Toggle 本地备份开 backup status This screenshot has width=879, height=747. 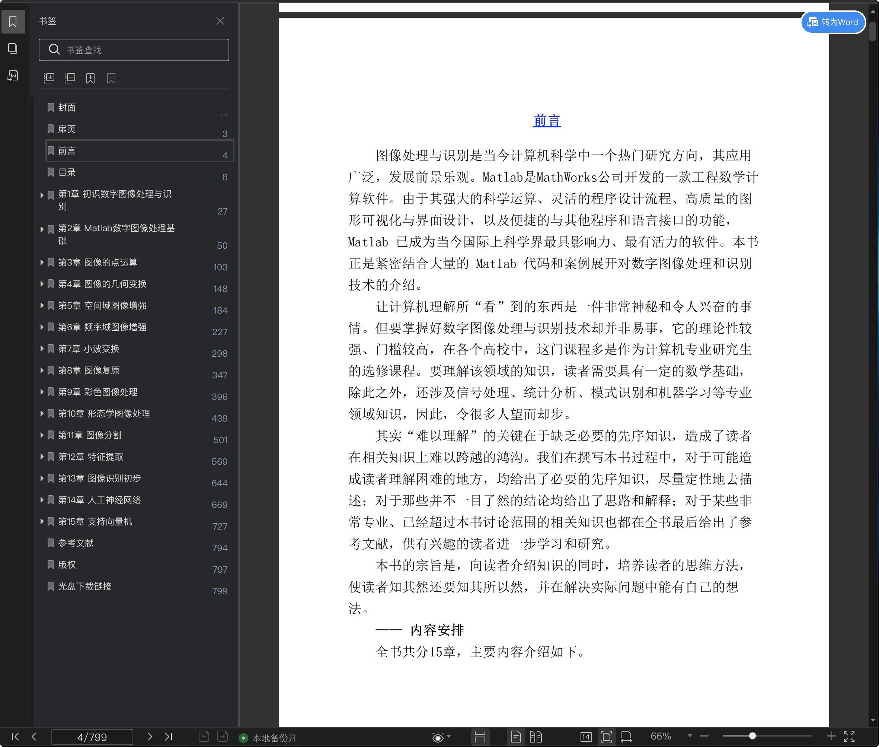pyautogui.click(x=268, y=738)
